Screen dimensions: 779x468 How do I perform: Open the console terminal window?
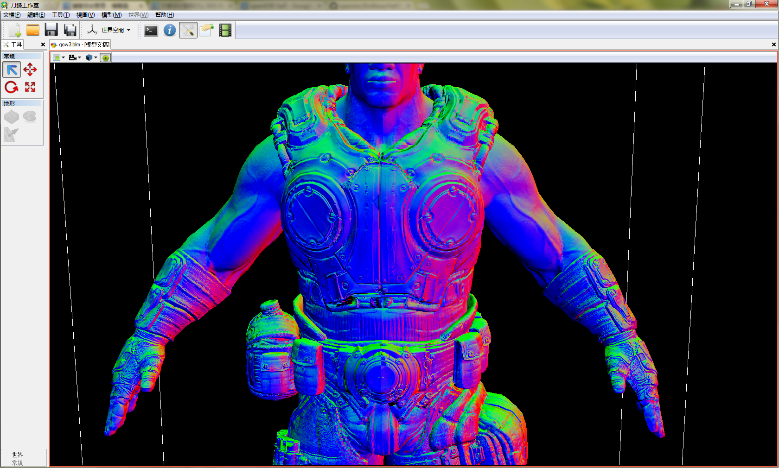click(x=151, y=31)
